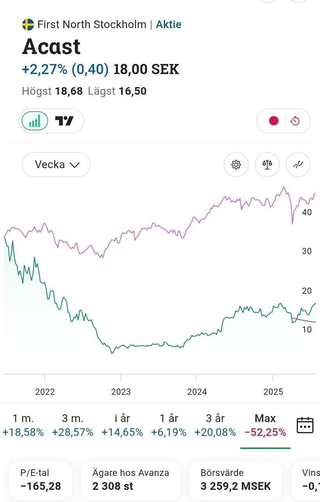320x502 pixels.
Task: Select the i år period
Action: coord(122,425)
